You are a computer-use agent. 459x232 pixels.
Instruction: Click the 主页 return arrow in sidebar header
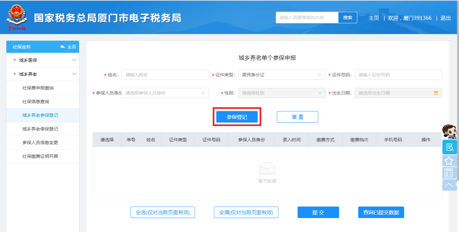point(68,47)
